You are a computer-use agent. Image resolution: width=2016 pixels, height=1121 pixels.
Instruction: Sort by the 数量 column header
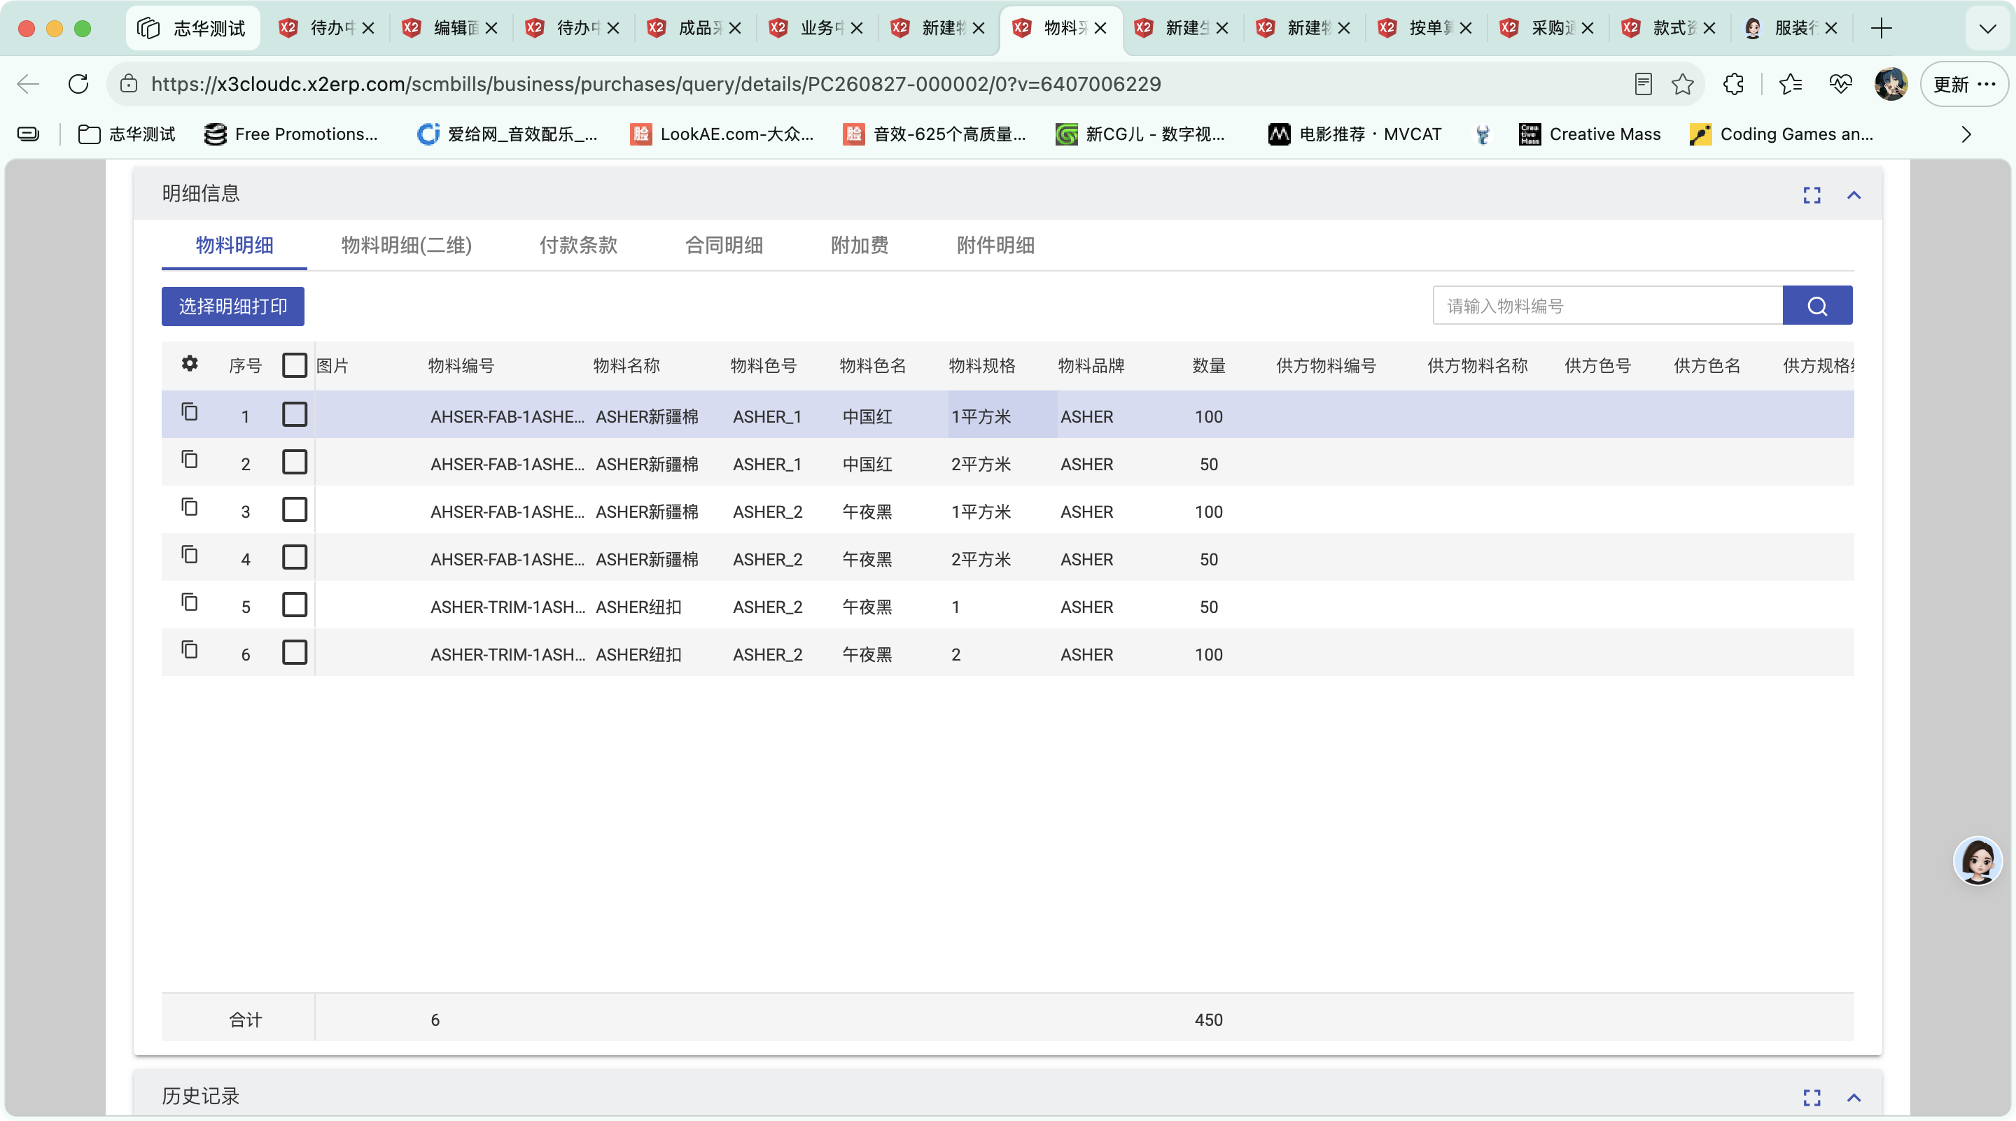1208,365
